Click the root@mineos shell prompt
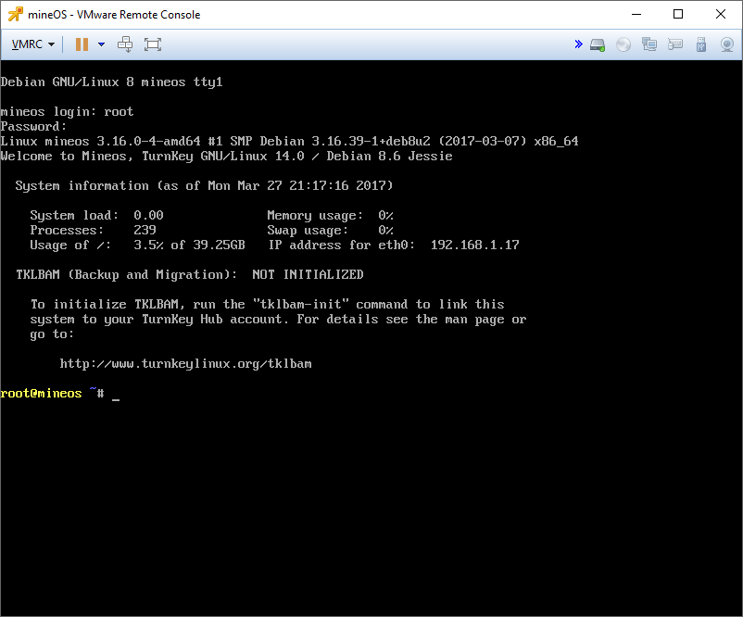Viewport: 743px width, 617px height. 52,394
